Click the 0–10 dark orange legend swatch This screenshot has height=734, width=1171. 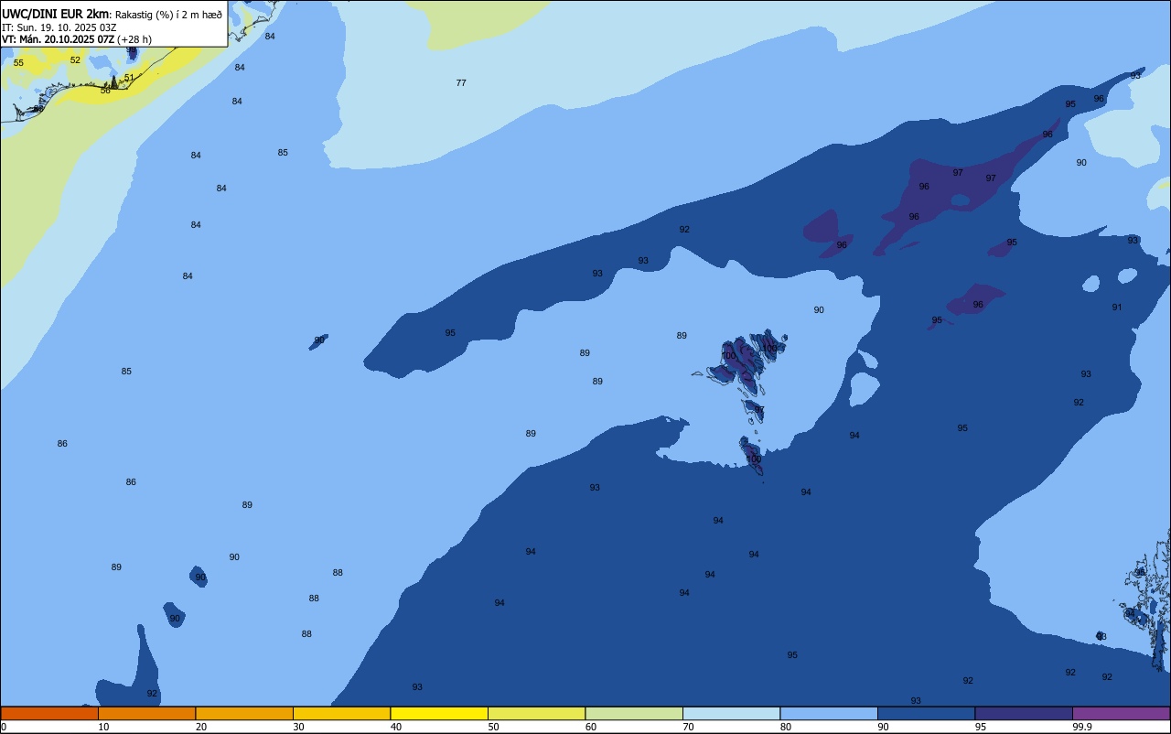point(49,713)
